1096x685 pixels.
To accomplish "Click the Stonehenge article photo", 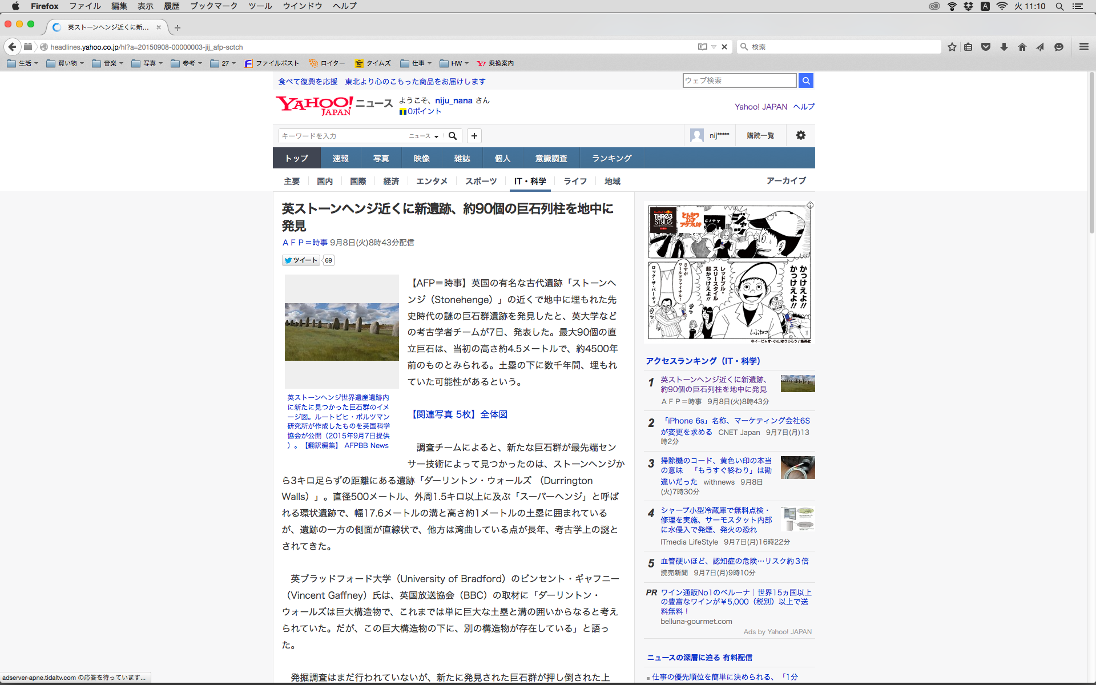I will coord(341,332).
